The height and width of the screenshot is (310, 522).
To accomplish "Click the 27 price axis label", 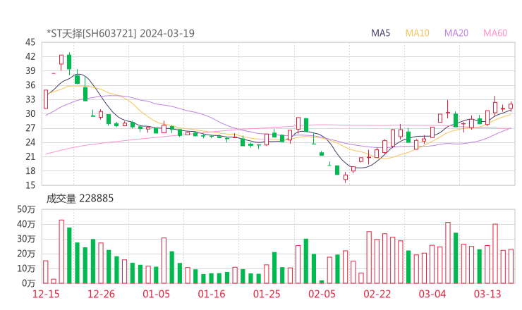I will (x=30, y=128).
